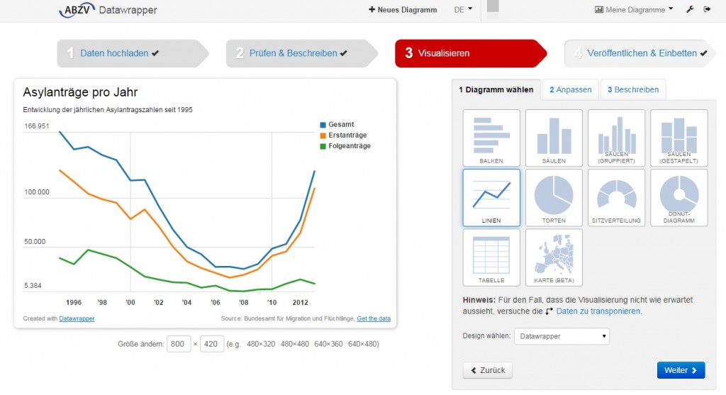Viewport: 726px width, 395px height.
Task: Select the Sitzverteilung chart type
Action: click(616, 198)
